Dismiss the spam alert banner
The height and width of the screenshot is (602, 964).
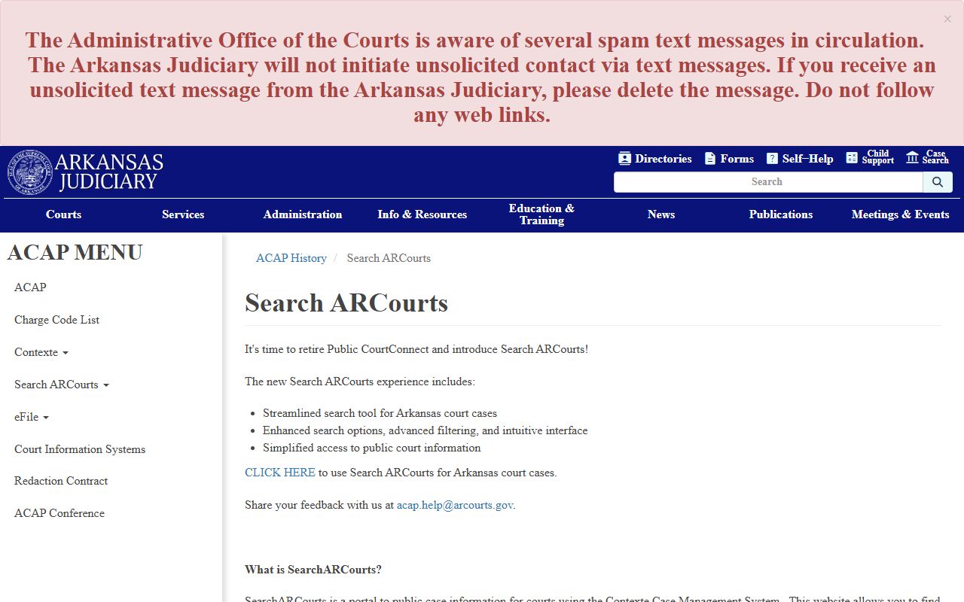coord(947,20)
